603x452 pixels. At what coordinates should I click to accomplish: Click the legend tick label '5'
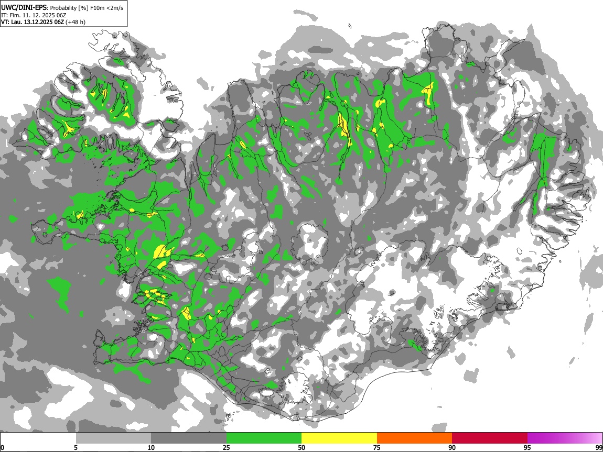click(76, 447)
